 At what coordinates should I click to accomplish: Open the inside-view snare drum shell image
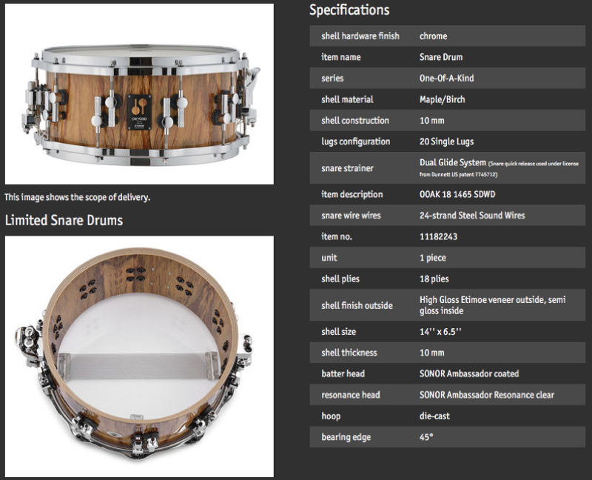[139, 356]
